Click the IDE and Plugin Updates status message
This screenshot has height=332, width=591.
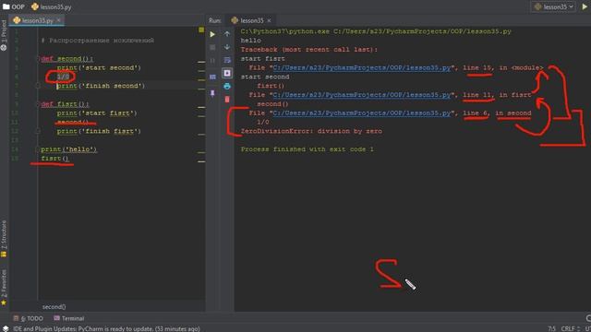coord(106,328)
